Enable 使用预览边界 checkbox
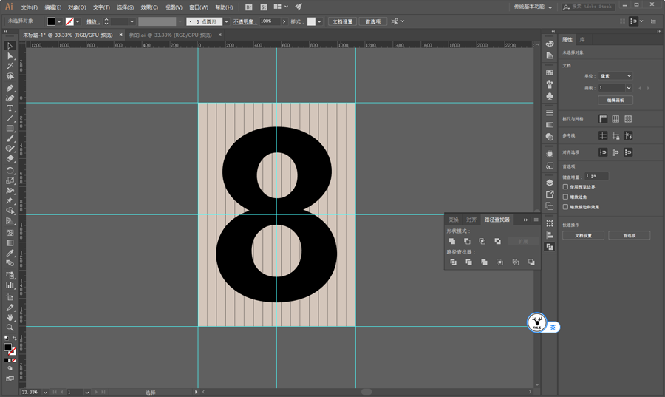Image resolution: width=665 pixels, height=397 pixels. tap(565, 186)
